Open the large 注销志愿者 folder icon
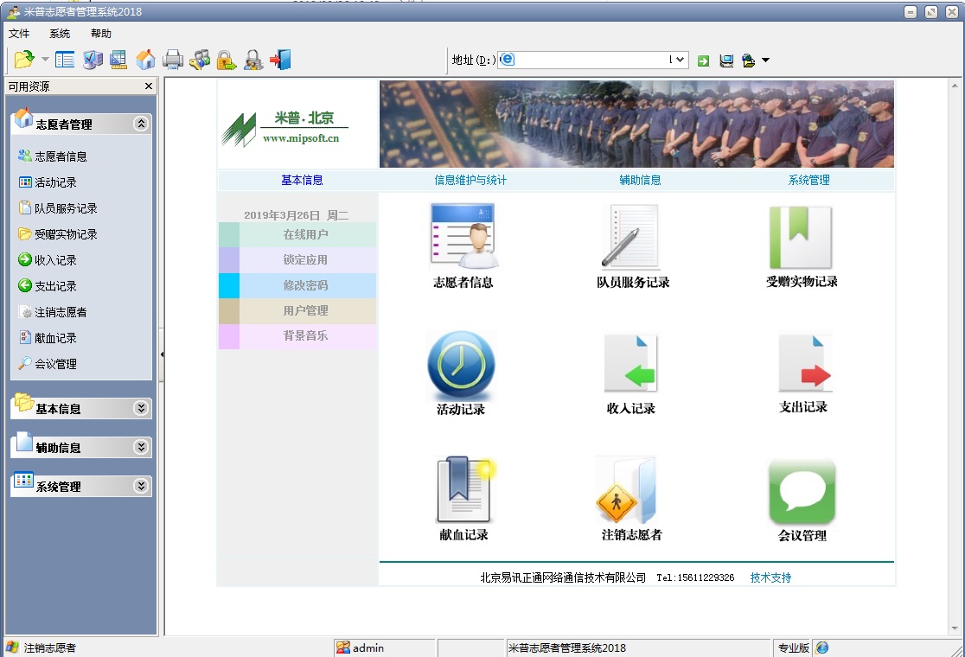The image size is (965, 657). (x=627, y=490)
